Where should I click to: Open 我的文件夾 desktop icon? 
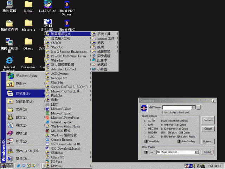point(9,25)
